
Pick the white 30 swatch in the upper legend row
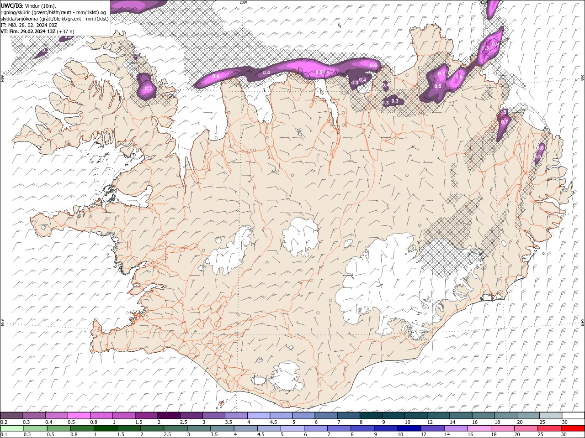pos(573,416)
